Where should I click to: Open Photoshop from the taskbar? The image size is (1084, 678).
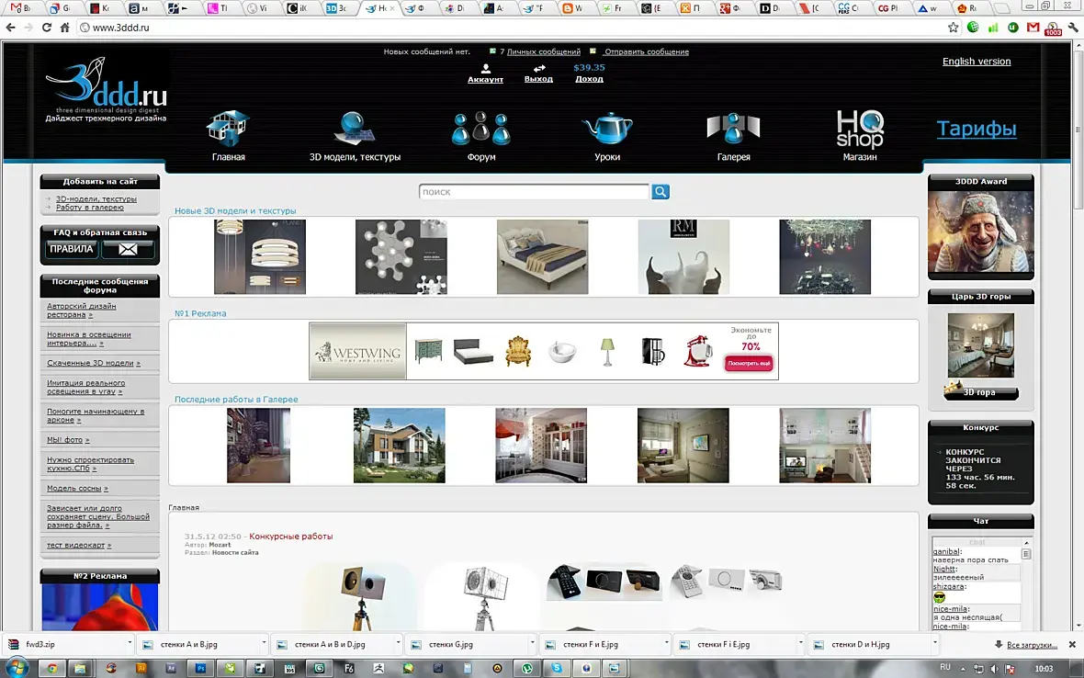200,668
